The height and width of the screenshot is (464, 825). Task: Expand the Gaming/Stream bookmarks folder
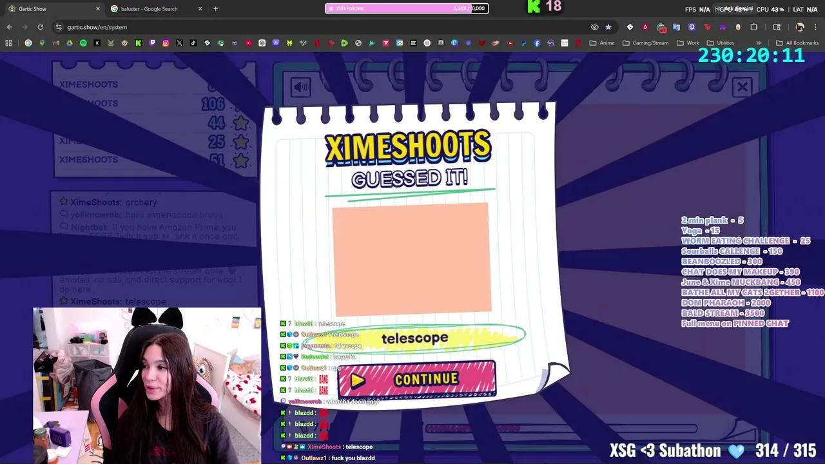pos(645,43)
